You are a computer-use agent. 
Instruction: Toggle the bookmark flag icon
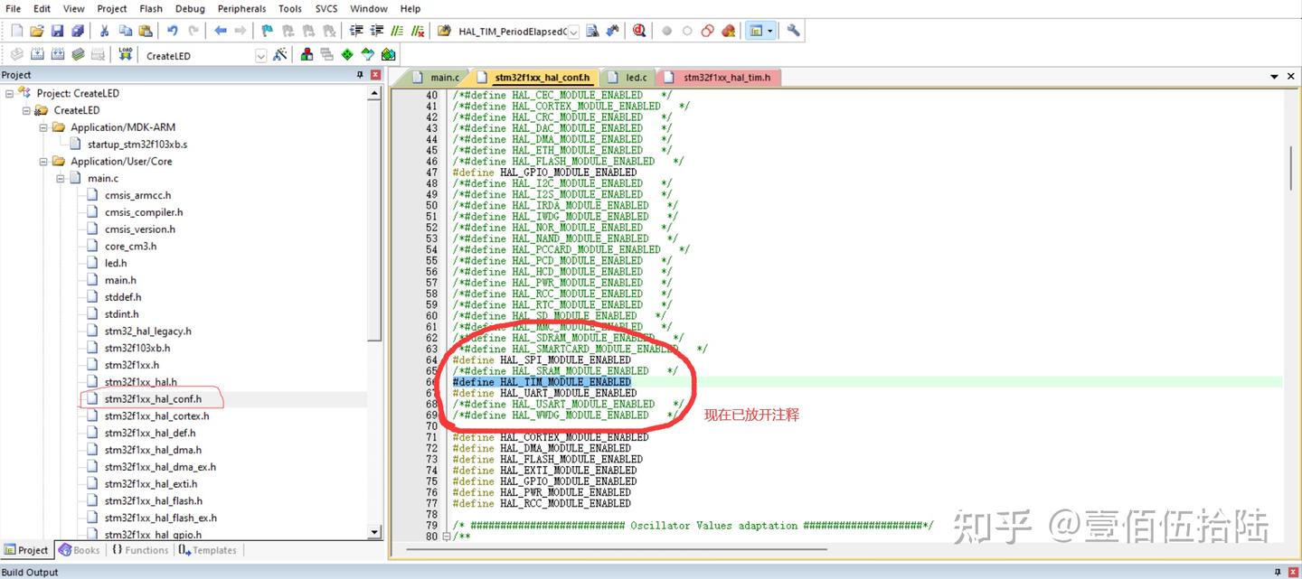point(267,31)
